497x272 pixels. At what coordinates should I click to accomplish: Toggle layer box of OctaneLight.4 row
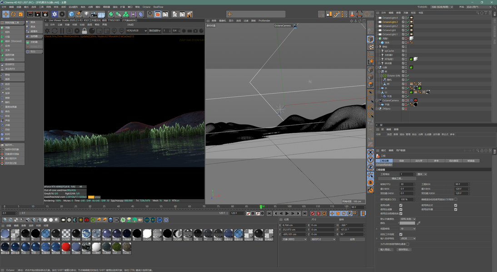click(403, 18)
